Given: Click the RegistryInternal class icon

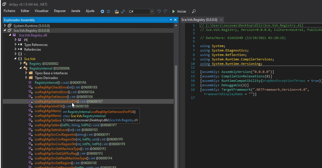Looking at the screenshot, I should tap(25, 68).
